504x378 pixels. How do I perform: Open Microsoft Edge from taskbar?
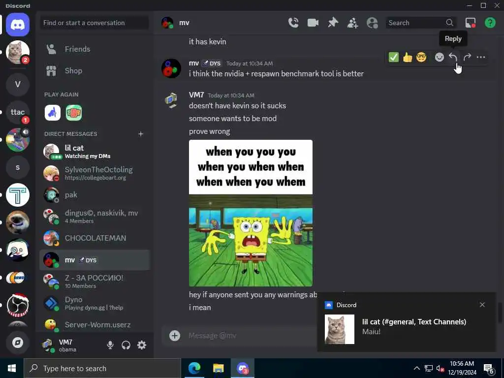194,368
